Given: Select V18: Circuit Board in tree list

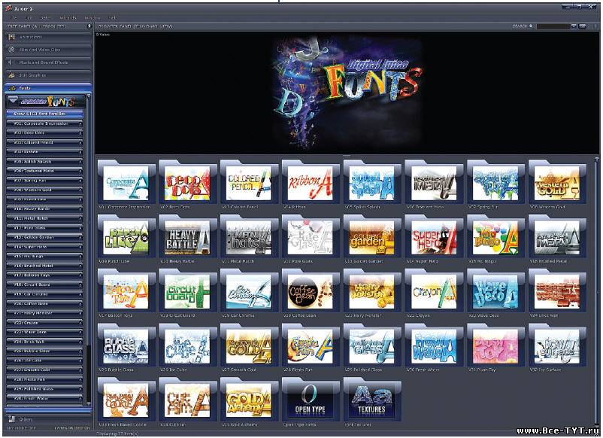Looking at the screenshot, I should tap(44, 284).
